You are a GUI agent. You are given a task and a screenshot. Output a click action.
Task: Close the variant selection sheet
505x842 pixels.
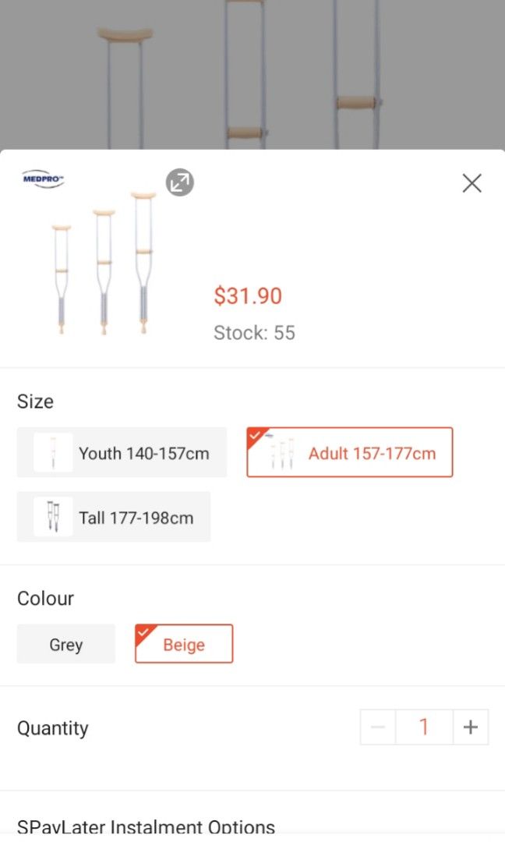471,182
